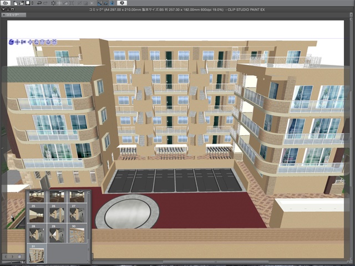Click the next arrow in object launcher
The image size is (355, 266).
(12, 257)
